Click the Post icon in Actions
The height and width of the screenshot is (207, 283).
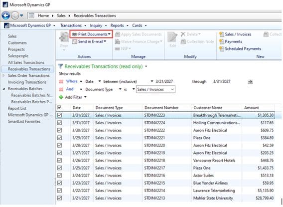click(x=64, y=37)
